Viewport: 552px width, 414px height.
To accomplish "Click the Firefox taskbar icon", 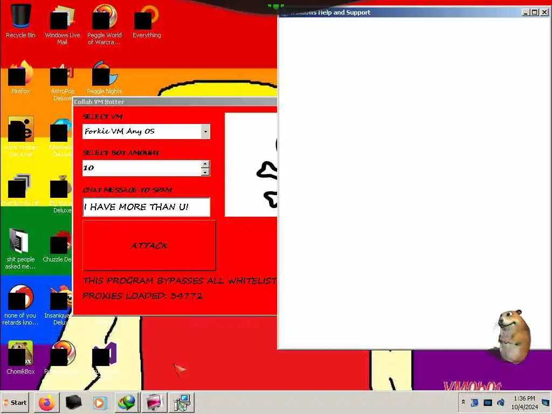I will pos(47,403).
